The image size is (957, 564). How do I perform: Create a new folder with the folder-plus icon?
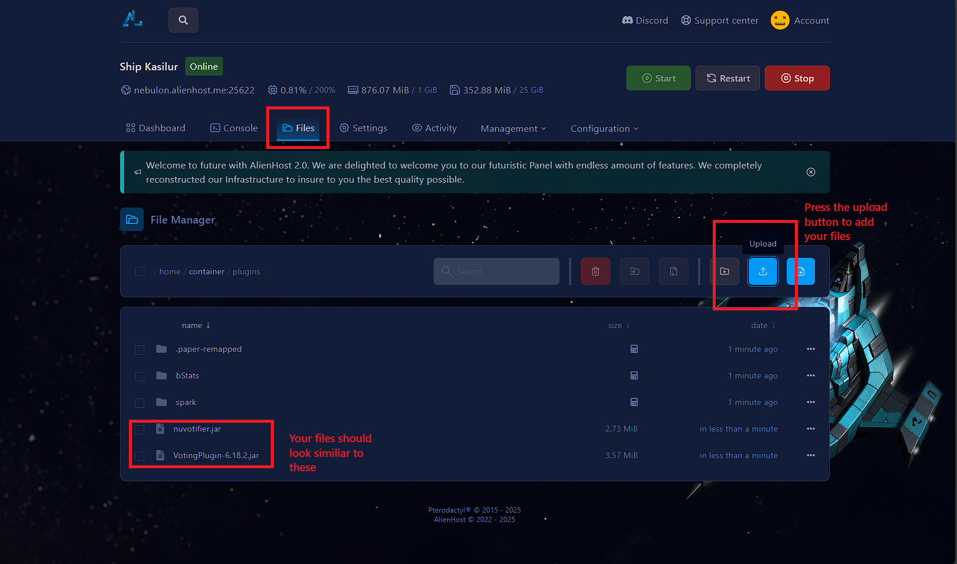point(725,271)
